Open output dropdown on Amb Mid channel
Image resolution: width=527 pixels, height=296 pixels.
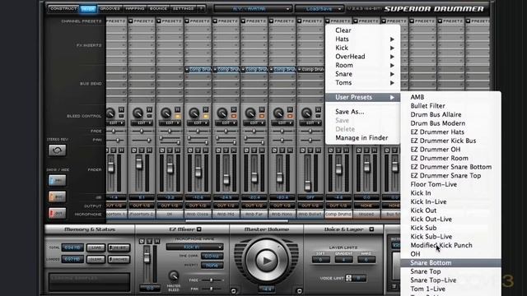coord(226,206)
